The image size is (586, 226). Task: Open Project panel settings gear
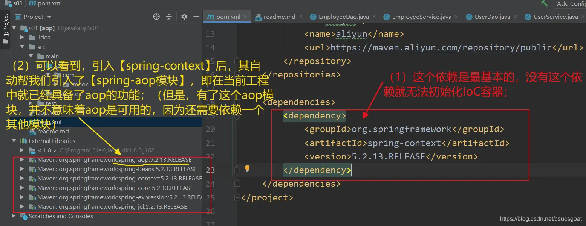pyautogui.click(x=184, y=17)
